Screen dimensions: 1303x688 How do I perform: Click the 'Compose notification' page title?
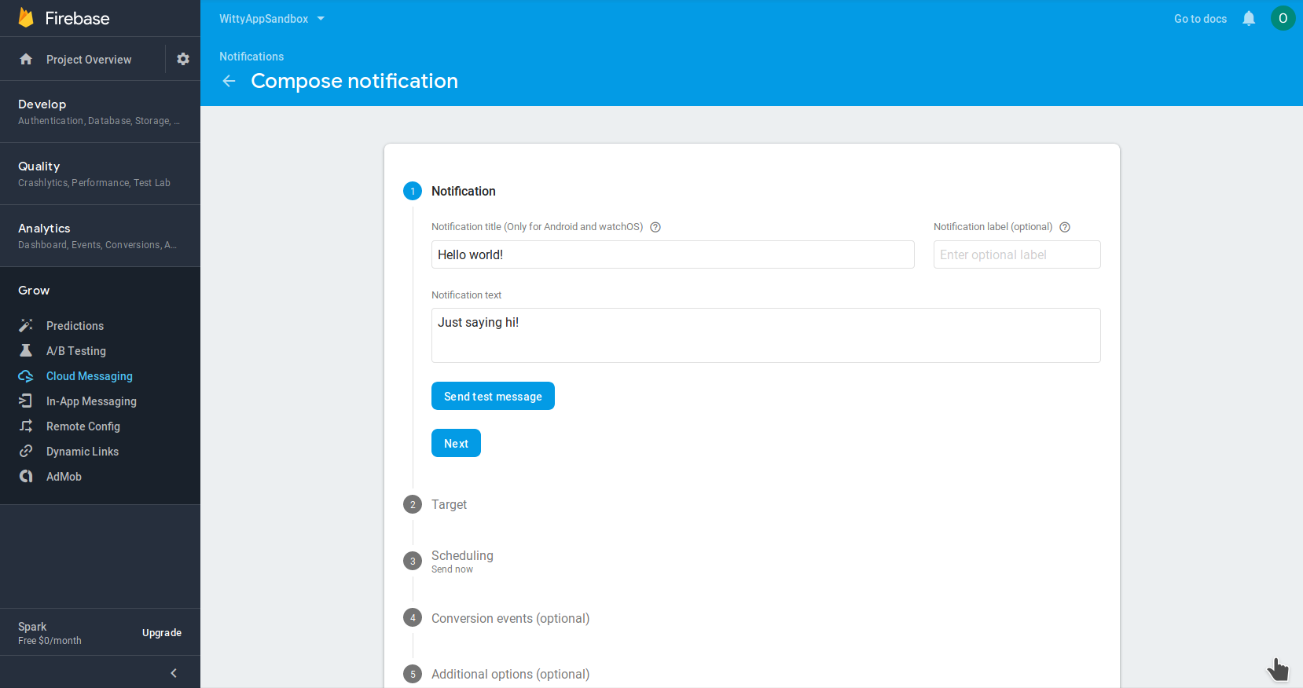pyautogui.click(x=354, y=81)
